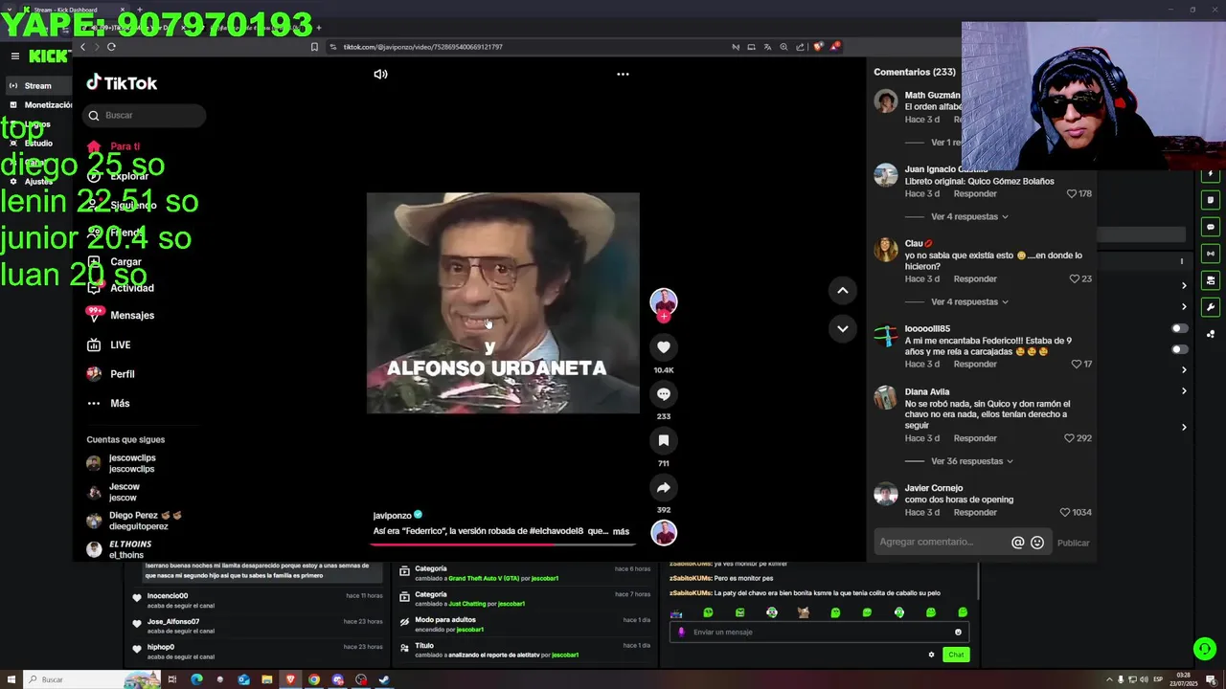The width and height of the screenshot is (1226, 689).
Task: Toggle the upper switch in Kick panel
Action: [1180, 328]
